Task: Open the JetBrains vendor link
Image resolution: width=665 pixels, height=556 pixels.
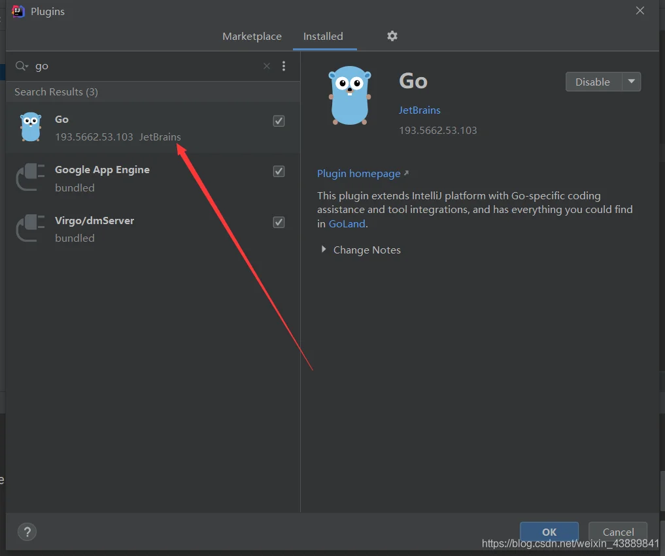Action: tap(419, 110)
